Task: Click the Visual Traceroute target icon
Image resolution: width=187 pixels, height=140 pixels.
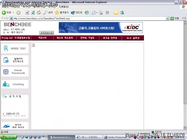Action: 6,72
